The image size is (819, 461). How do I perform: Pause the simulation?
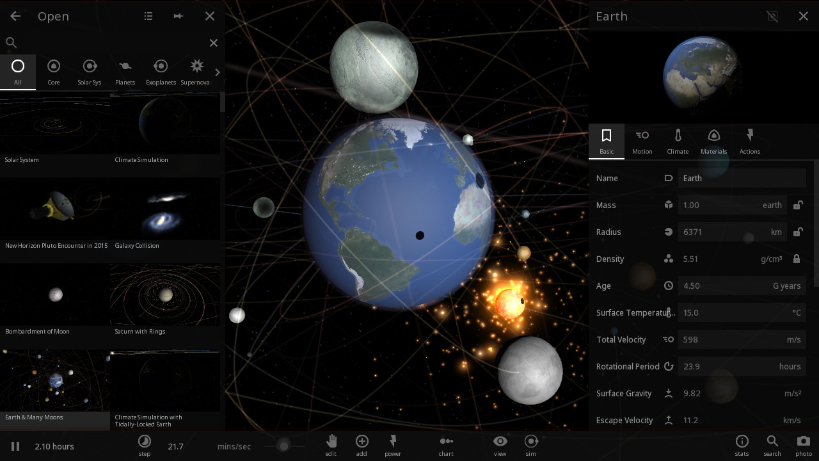coord(15,446)
